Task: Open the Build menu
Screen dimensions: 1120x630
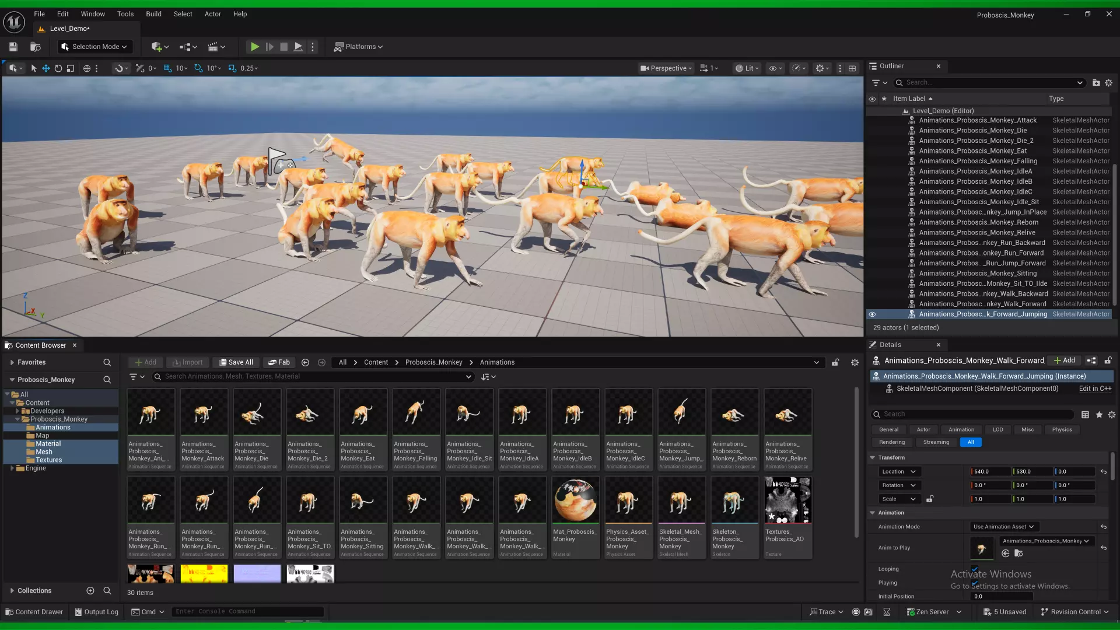Action: [x=153, y=14]
